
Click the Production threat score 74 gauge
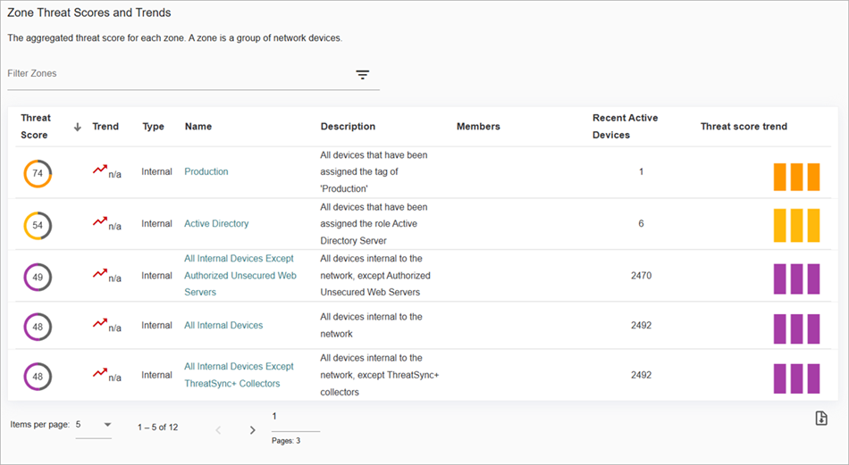[38, 173]
